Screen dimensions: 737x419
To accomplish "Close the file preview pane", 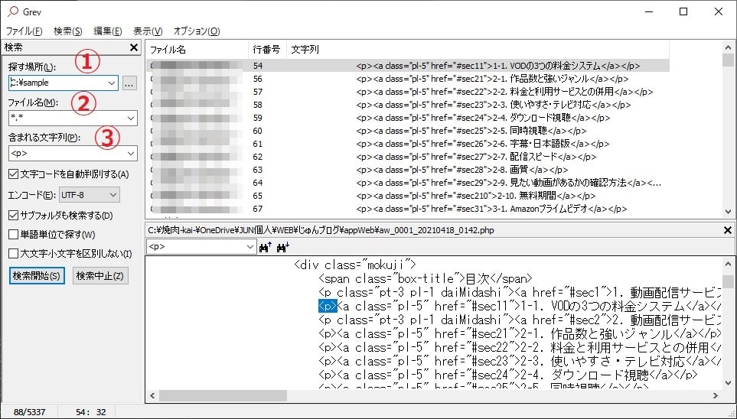I will (x=728, y=230).
